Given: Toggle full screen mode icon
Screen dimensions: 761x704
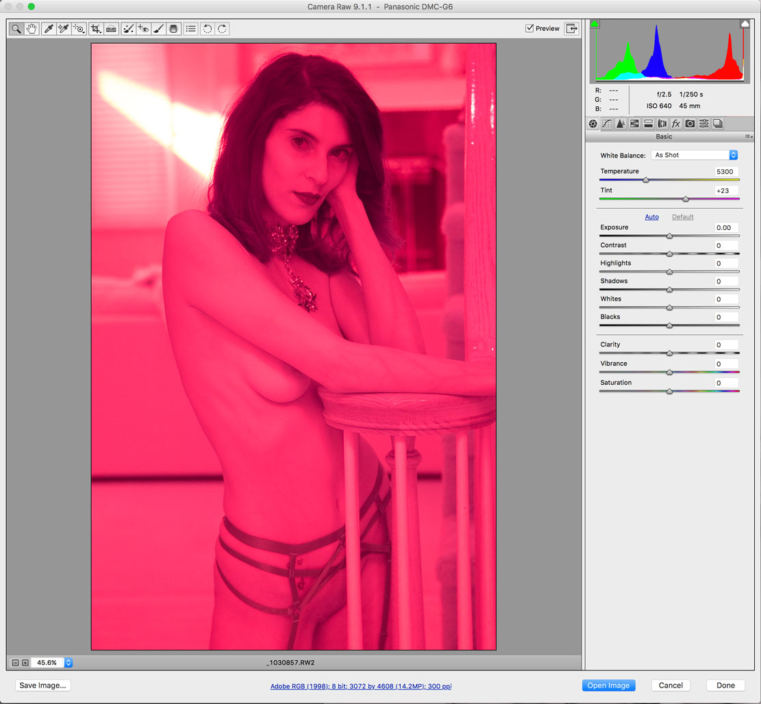Looking at the screenshot, I should (572, 29).
